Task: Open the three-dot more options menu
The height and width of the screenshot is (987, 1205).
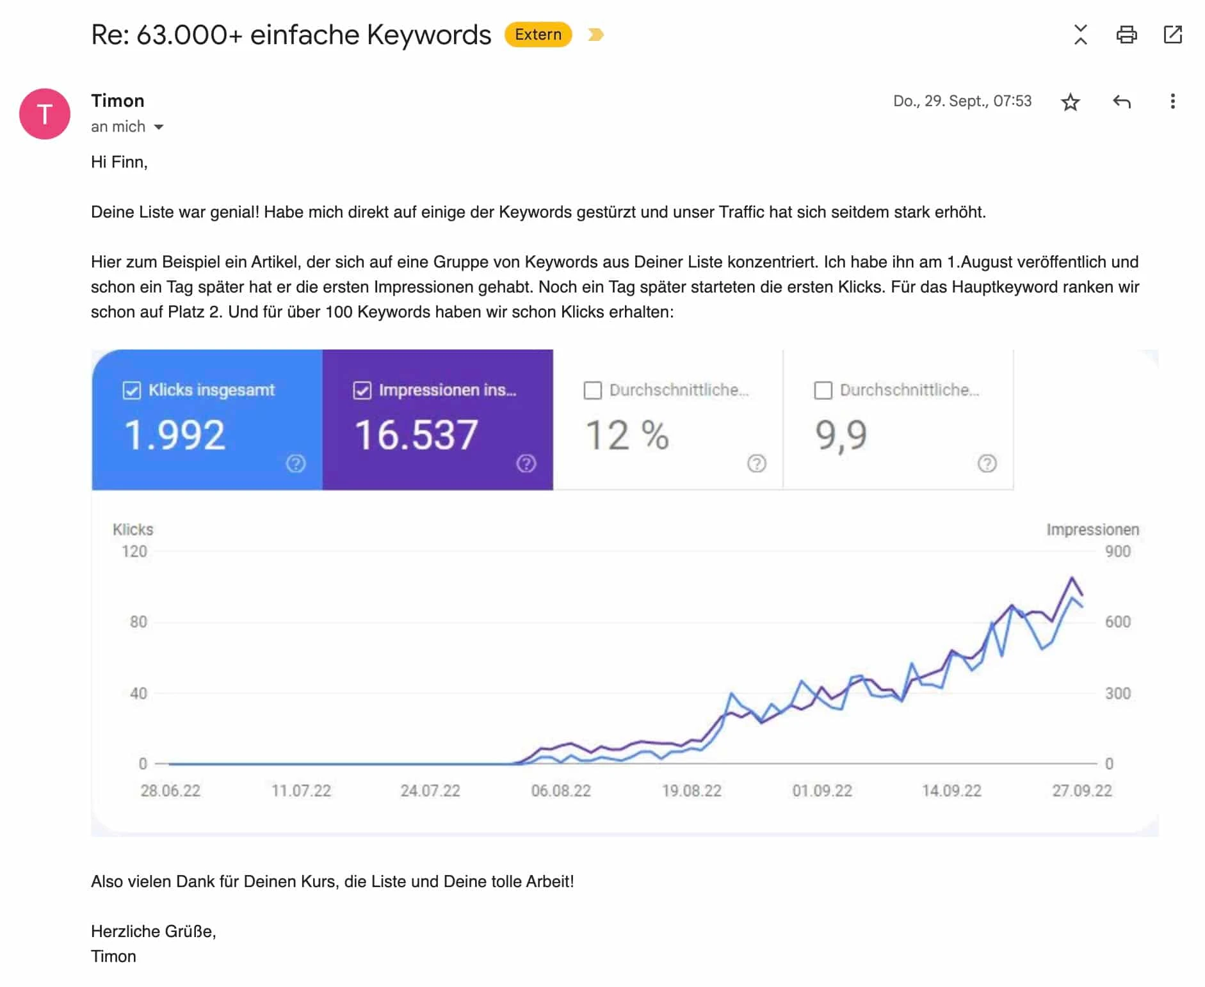Action: coord(1173,102)
